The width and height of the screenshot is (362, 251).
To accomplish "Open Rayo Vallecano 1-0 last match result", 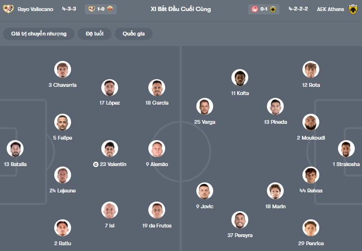I will pyautogui.click(x=100, y=9).
